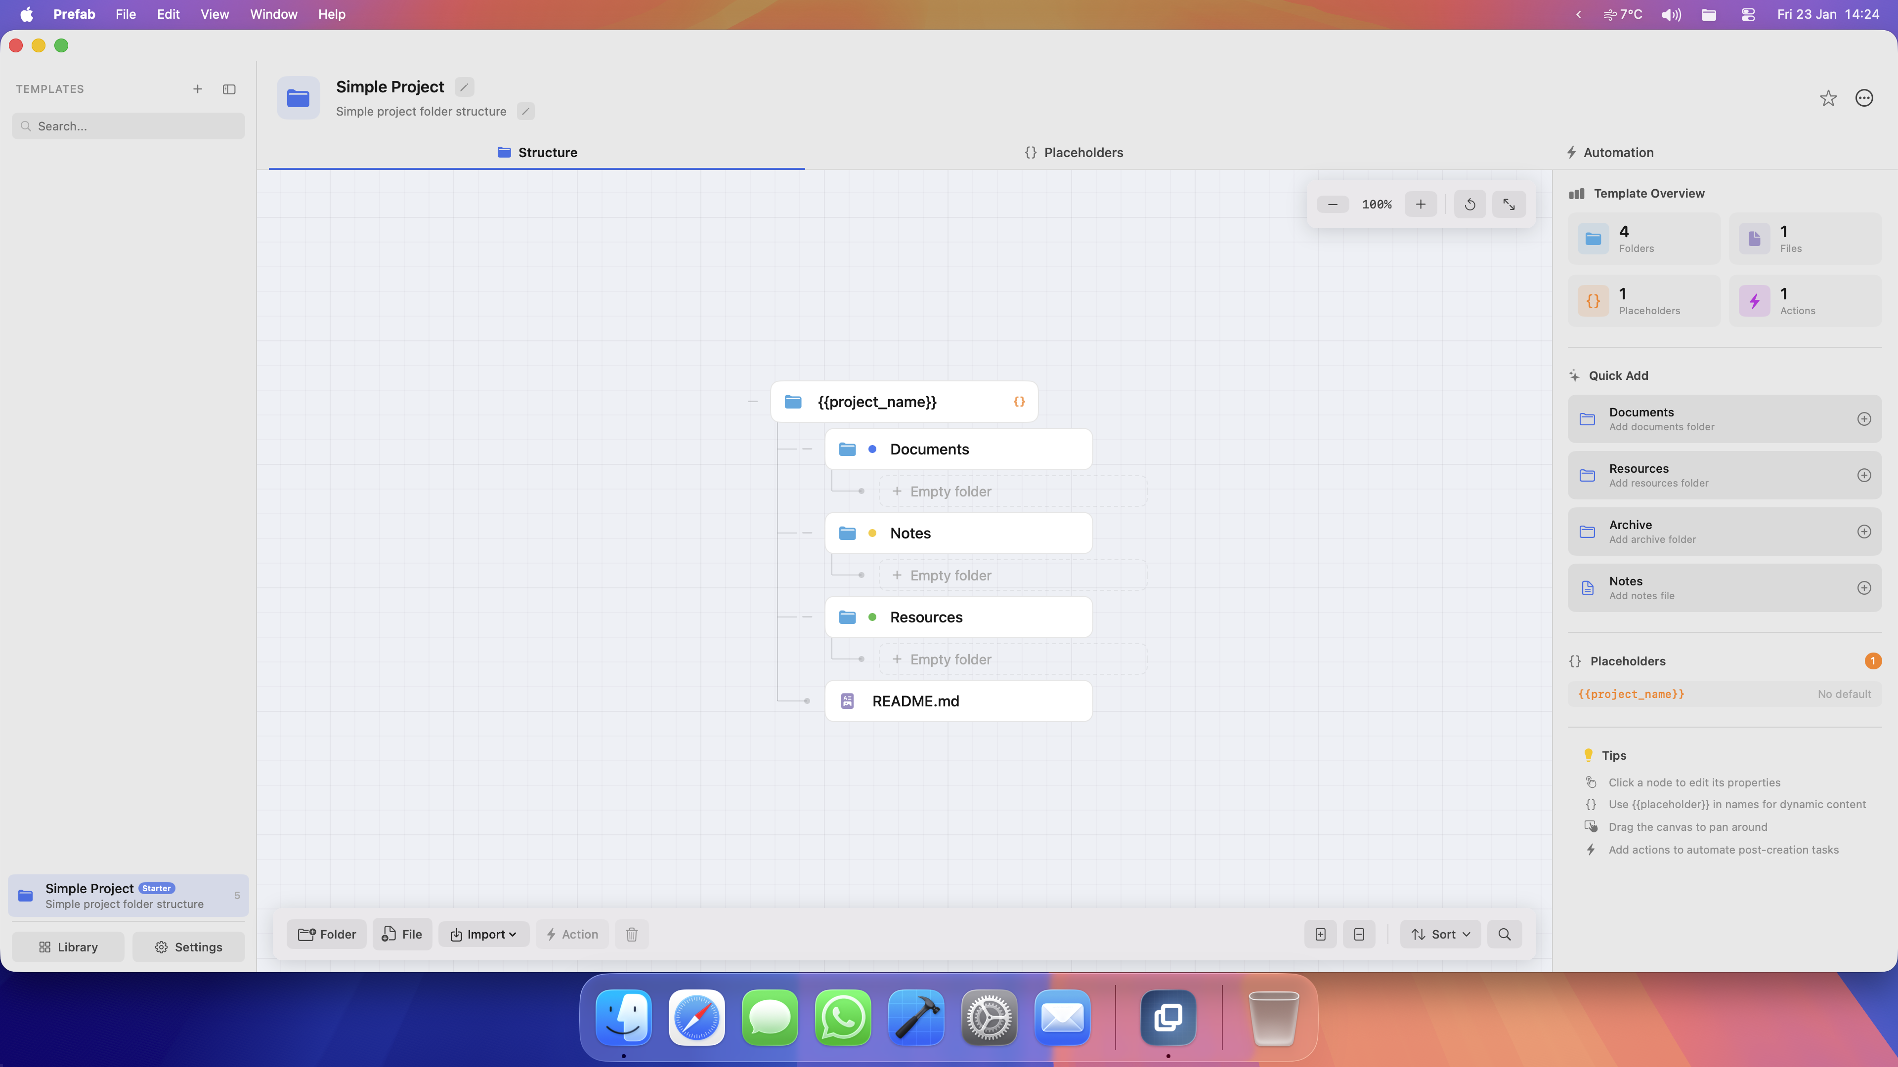Screen dimensions: 1898x1067
Task: Star this template as favorite
Action: pyautogui.click(x=1828, y=97)
